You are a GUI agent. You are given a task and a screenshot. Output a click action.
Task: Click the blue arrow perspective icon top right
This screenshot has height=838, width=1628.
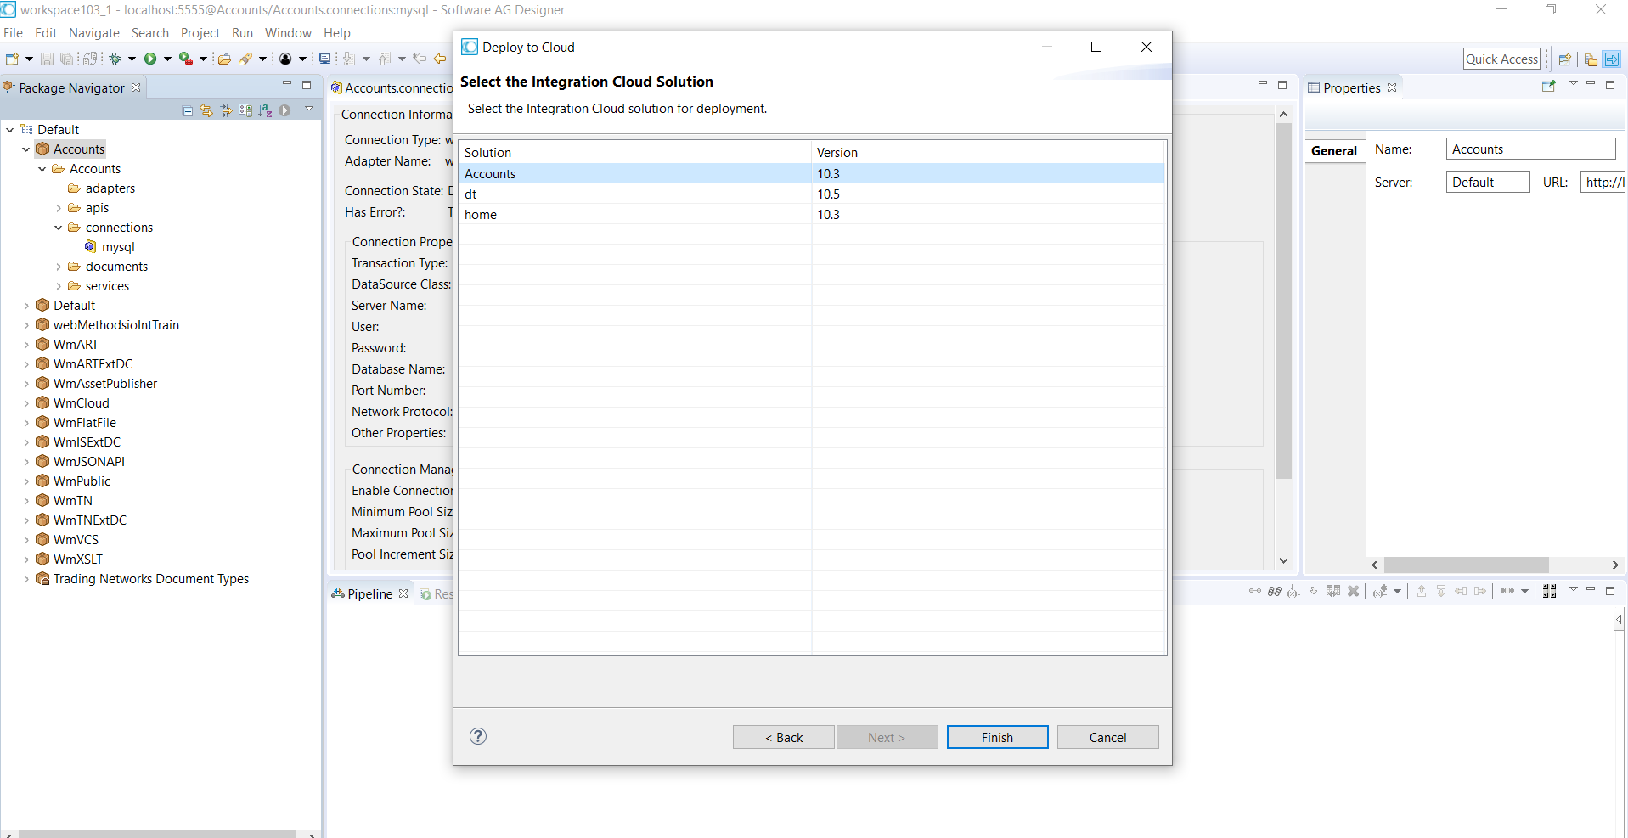pos(1611,59)
